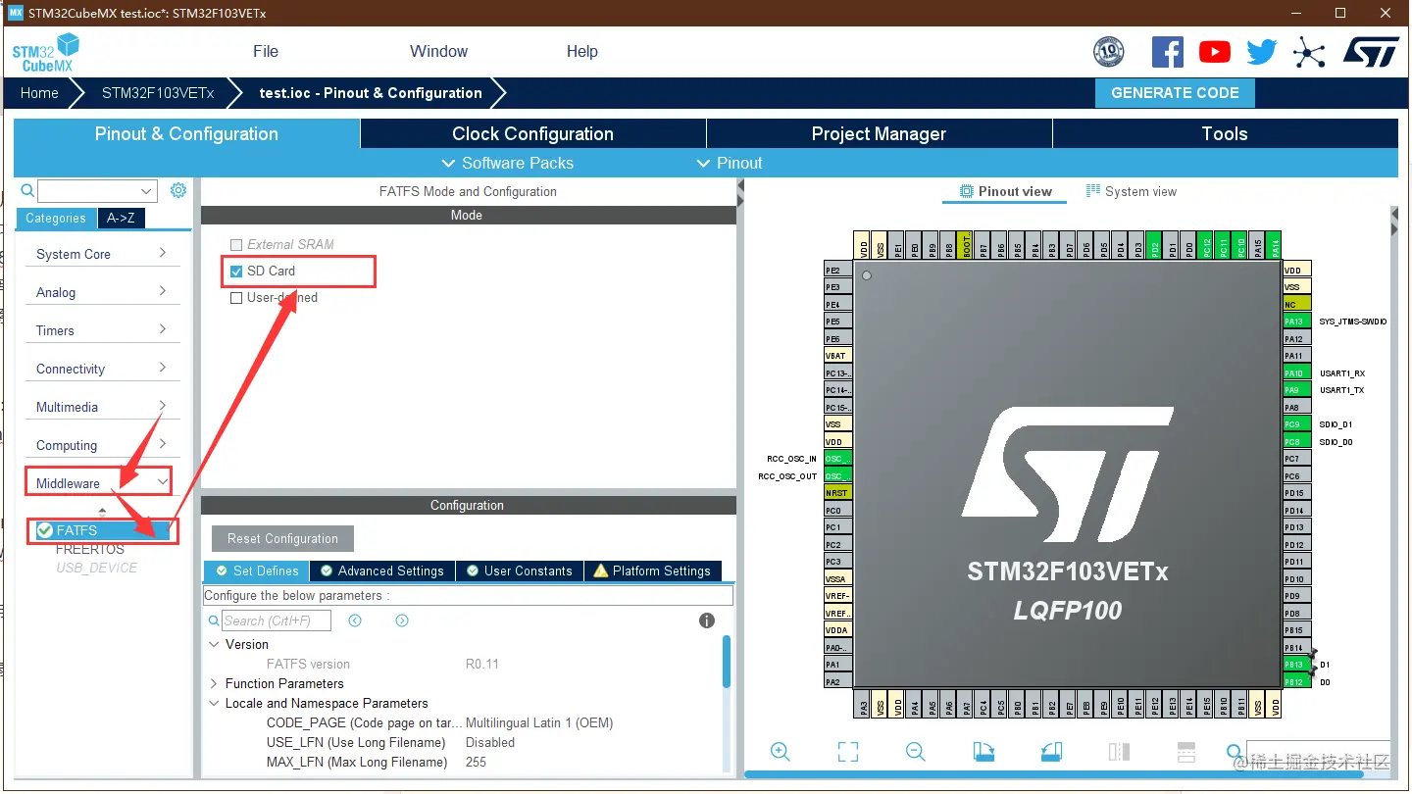Click pin PD2 on the chip
Screen dimensions: 1412x794
point(1155,245)
